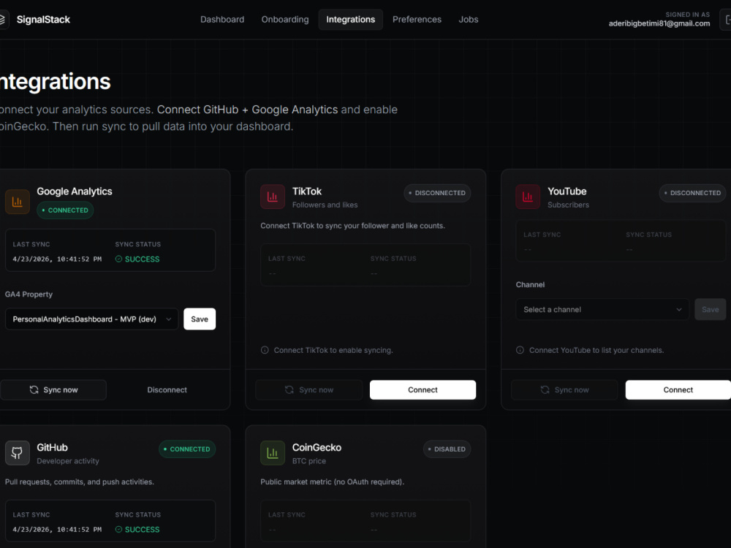Click the GitHub octocat icon
The height and width of the screenshot is (548, 731).
pos(18,453)
